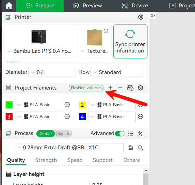The height and width of the screenshot is (185, 195).
Task: Open the nozzle Diameter dropdown
Action: [52, 72]
